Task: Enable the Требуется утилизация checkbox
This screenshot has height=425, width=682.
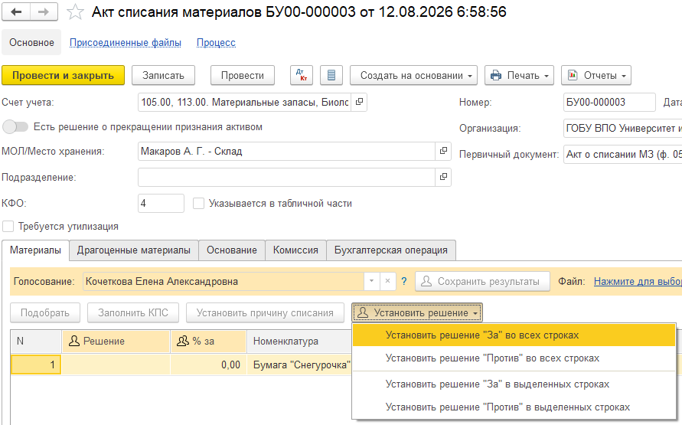Action: [8, 227]
